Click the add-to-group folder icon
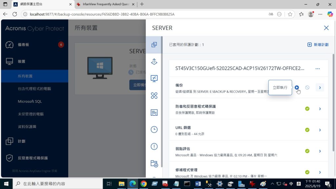Image resolution: width=336 pixels, height=189 pixels. (154, 163)
